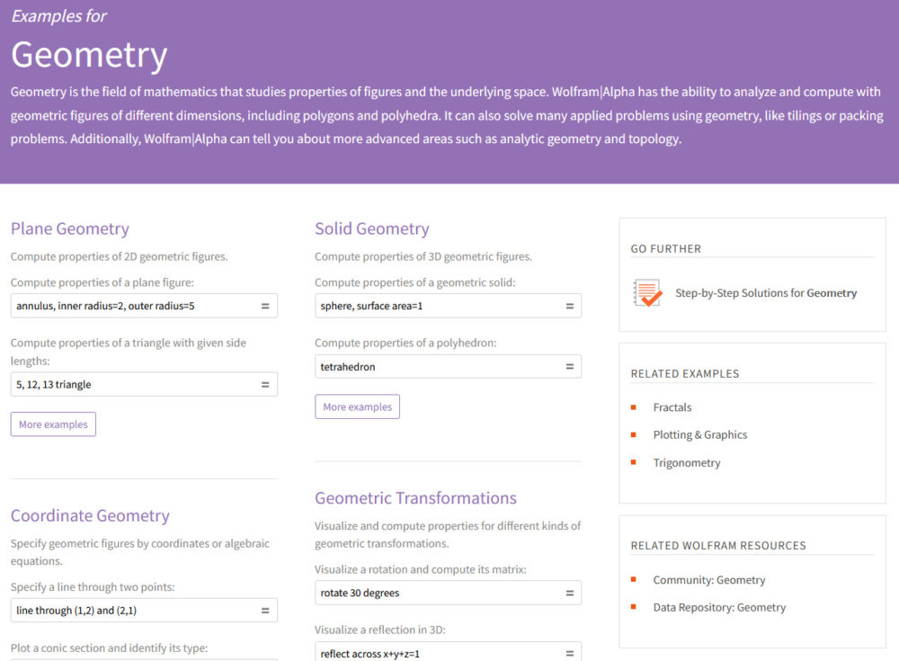Open Data Repository: Geometry link
Viewport: 899px width, 661px height.
click(x=719, y=608)
